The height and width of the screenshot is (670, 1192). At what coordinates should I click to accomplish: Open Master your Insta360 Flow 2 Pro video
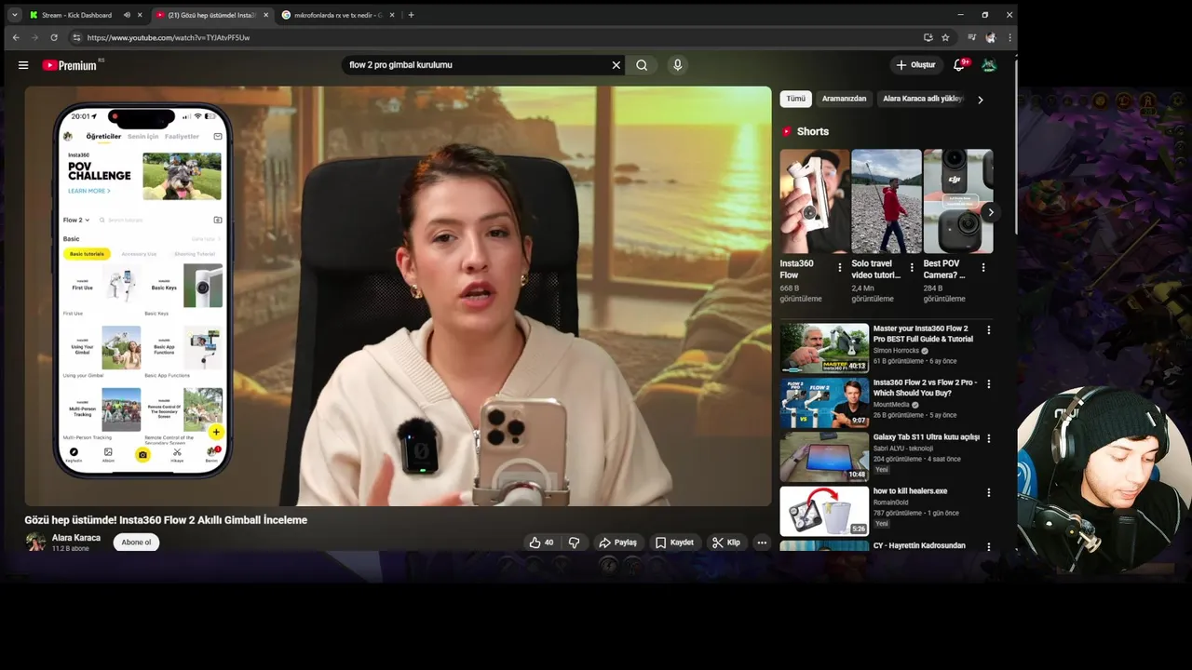click(923, 334)
